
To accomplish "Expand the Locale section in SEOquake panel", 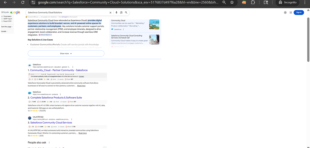I will 4,31.
